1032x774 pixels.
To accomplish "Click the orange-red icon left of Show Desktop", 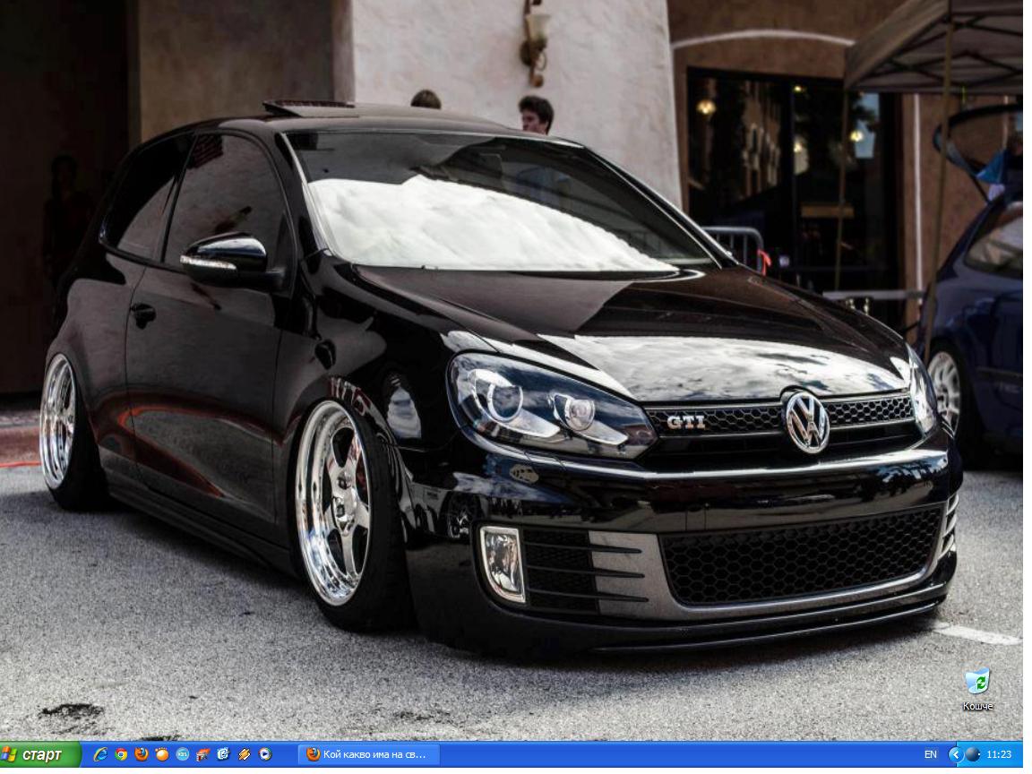I will click(x=203, y=754).
